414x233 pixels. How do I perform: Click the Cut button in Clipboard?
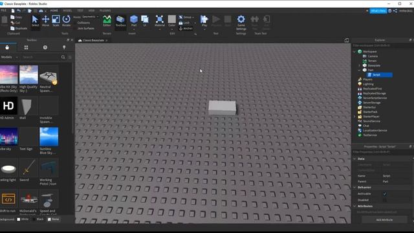[16, 23]
